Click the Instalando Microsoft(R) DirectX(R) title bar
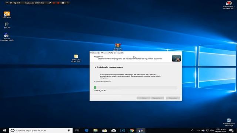 click(136, 53)
